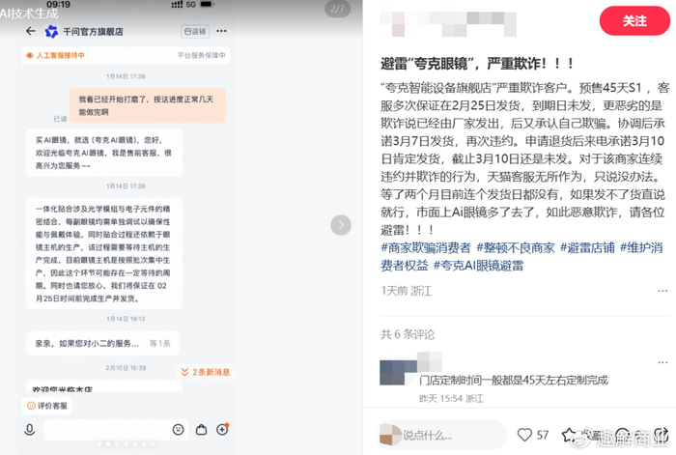Open the 店铺 shop button
The image size is (676, 455).
point(195,32)
